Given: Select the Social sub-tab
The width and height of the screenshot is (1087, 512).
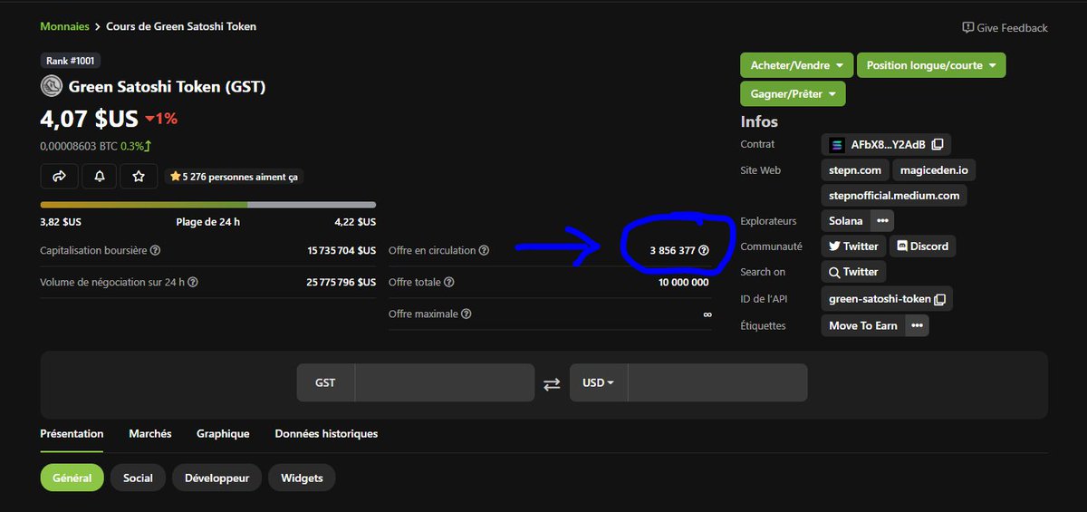Looking at the screenshot, I should (x=138, y=478).
